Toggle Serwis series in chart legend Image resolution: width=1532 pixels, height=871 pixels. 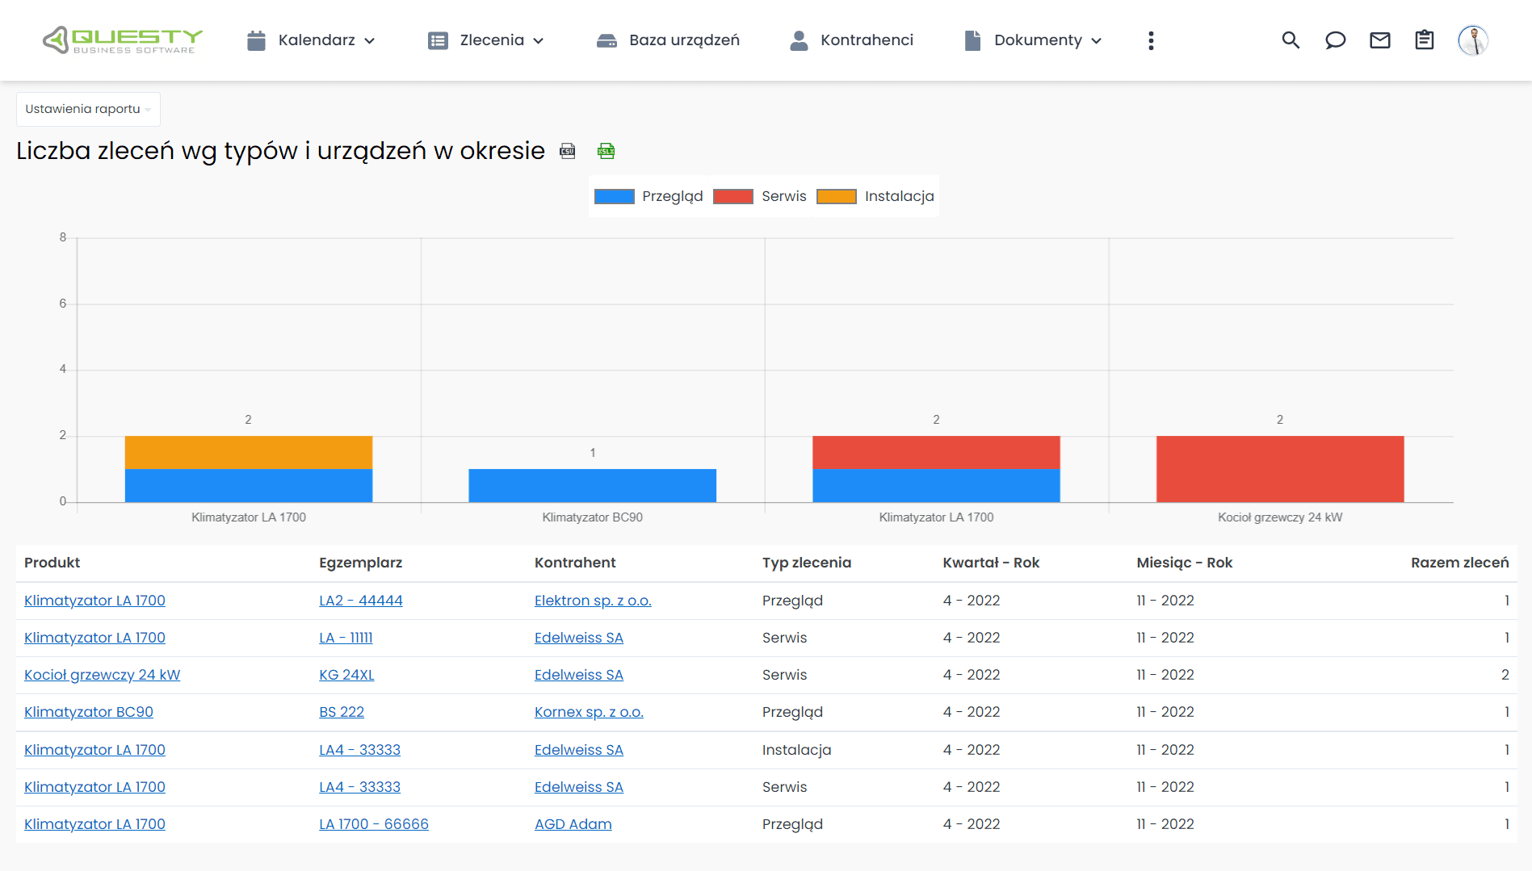tap(759, 196)
